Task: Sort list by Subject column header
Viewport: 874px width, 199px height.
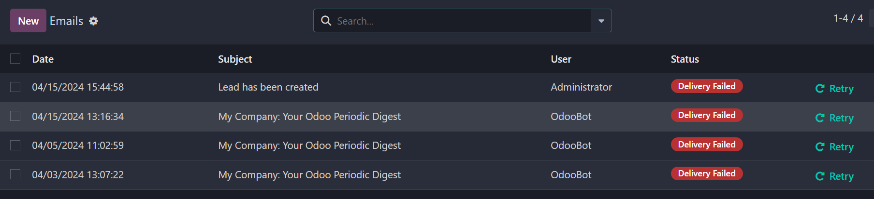Action: [235, 59]
